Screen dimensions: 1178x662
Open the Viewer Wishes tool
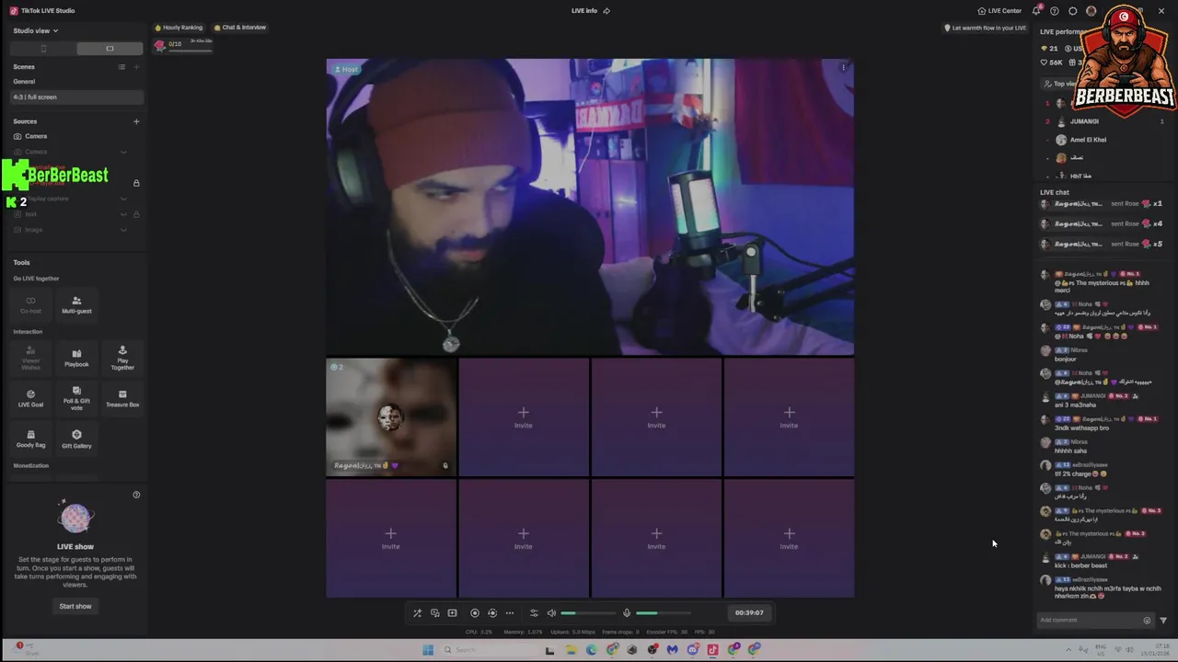[x=30, y=358]
